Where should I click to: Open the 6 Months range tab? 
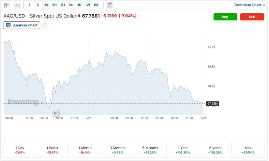pos(150,150)
